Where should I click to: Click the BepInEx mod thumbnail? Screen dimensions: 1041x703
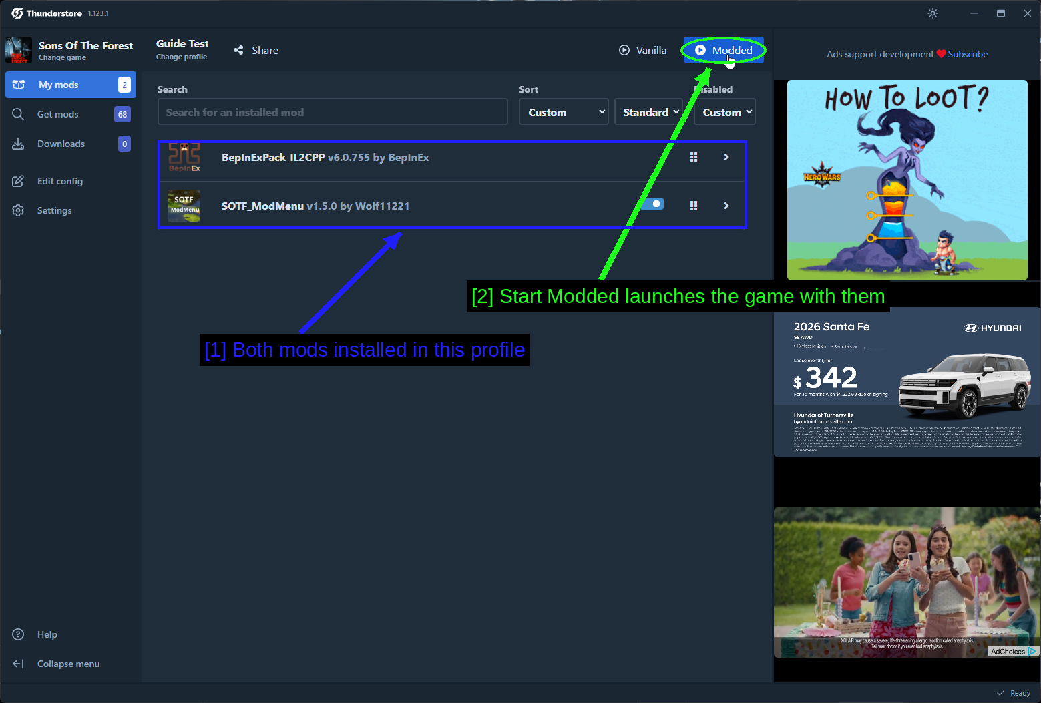tap(184, 157)
